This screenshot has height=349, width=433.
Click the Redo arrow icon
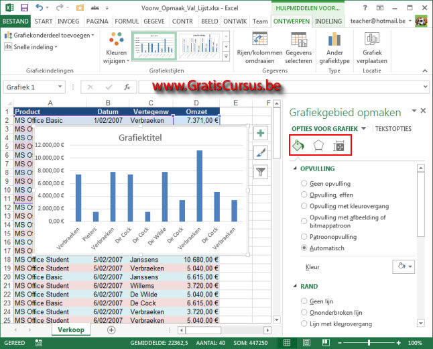coord(60,7)
